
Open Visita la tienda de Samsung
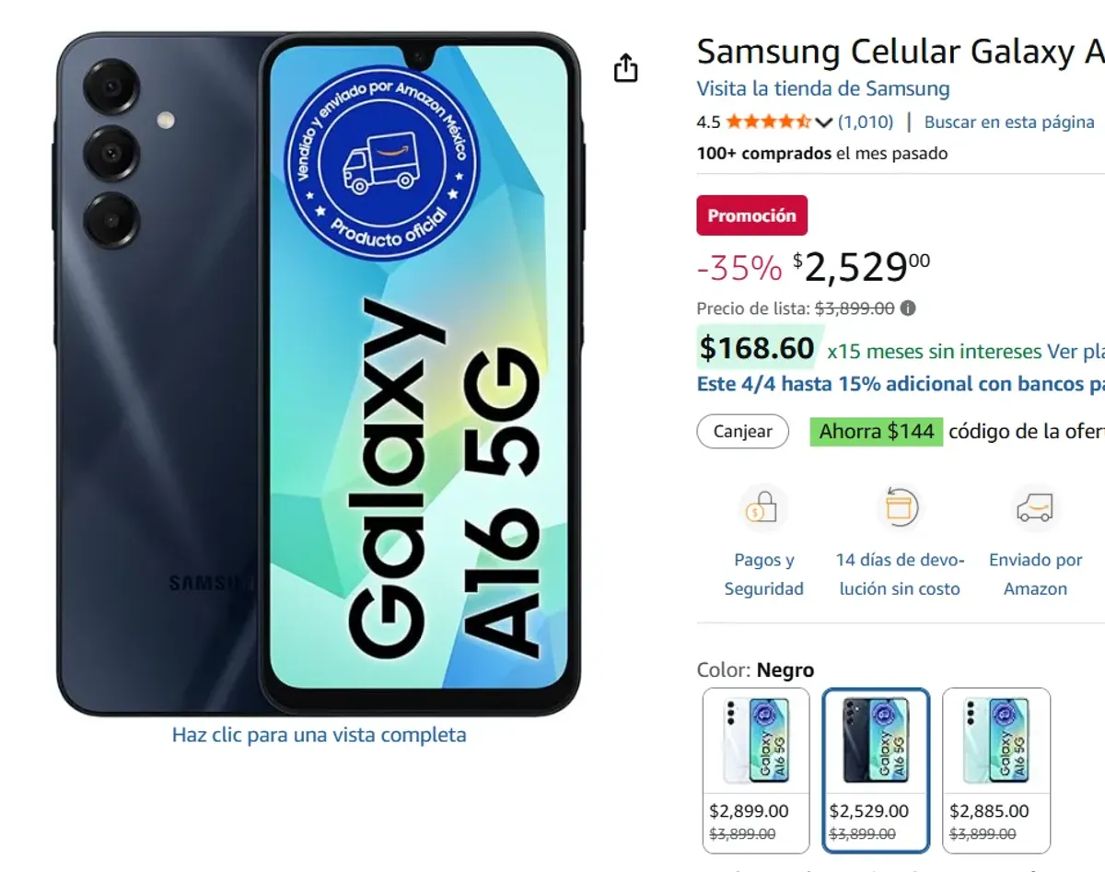pos(822,88)
